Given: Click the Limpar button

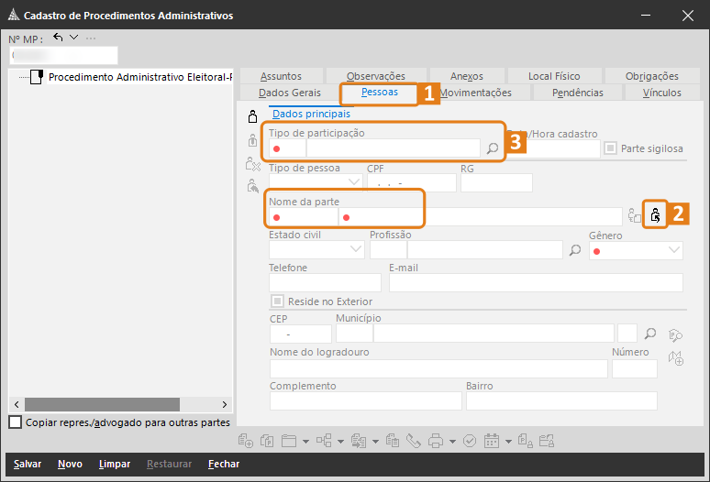Looking at the screenshot, I should pyautogui.click(x=115, y=464).
